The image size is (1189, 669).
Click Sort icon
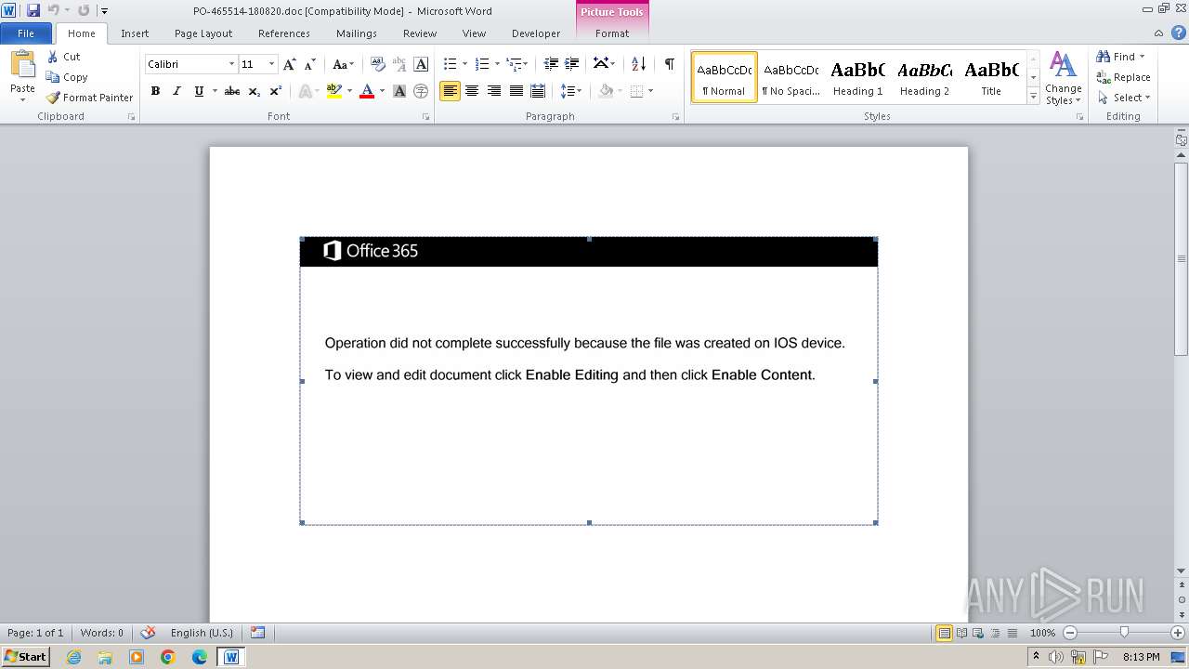[x=638, y=64]
